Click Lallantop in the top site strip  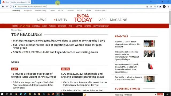[x=70, y=10]
